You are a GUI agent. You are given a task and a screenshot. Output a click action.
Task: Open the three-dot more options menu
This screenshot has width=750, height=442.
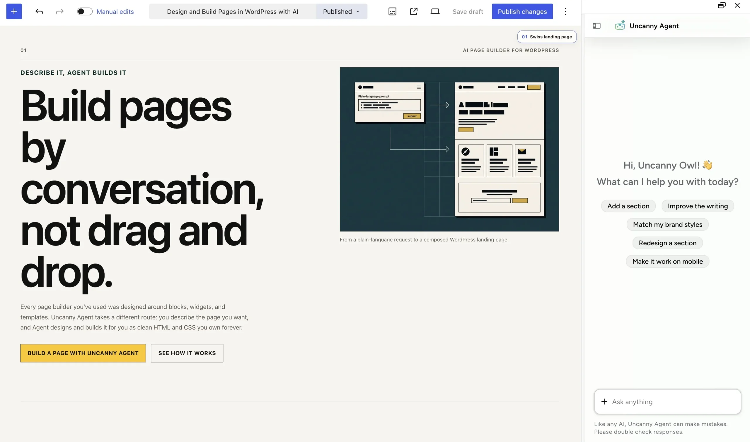565,12
